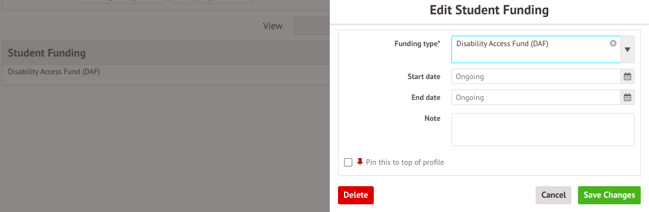Viewport: 649px width, 212px height.
Task: Click inside the Note text area
Action: (543, 130)
